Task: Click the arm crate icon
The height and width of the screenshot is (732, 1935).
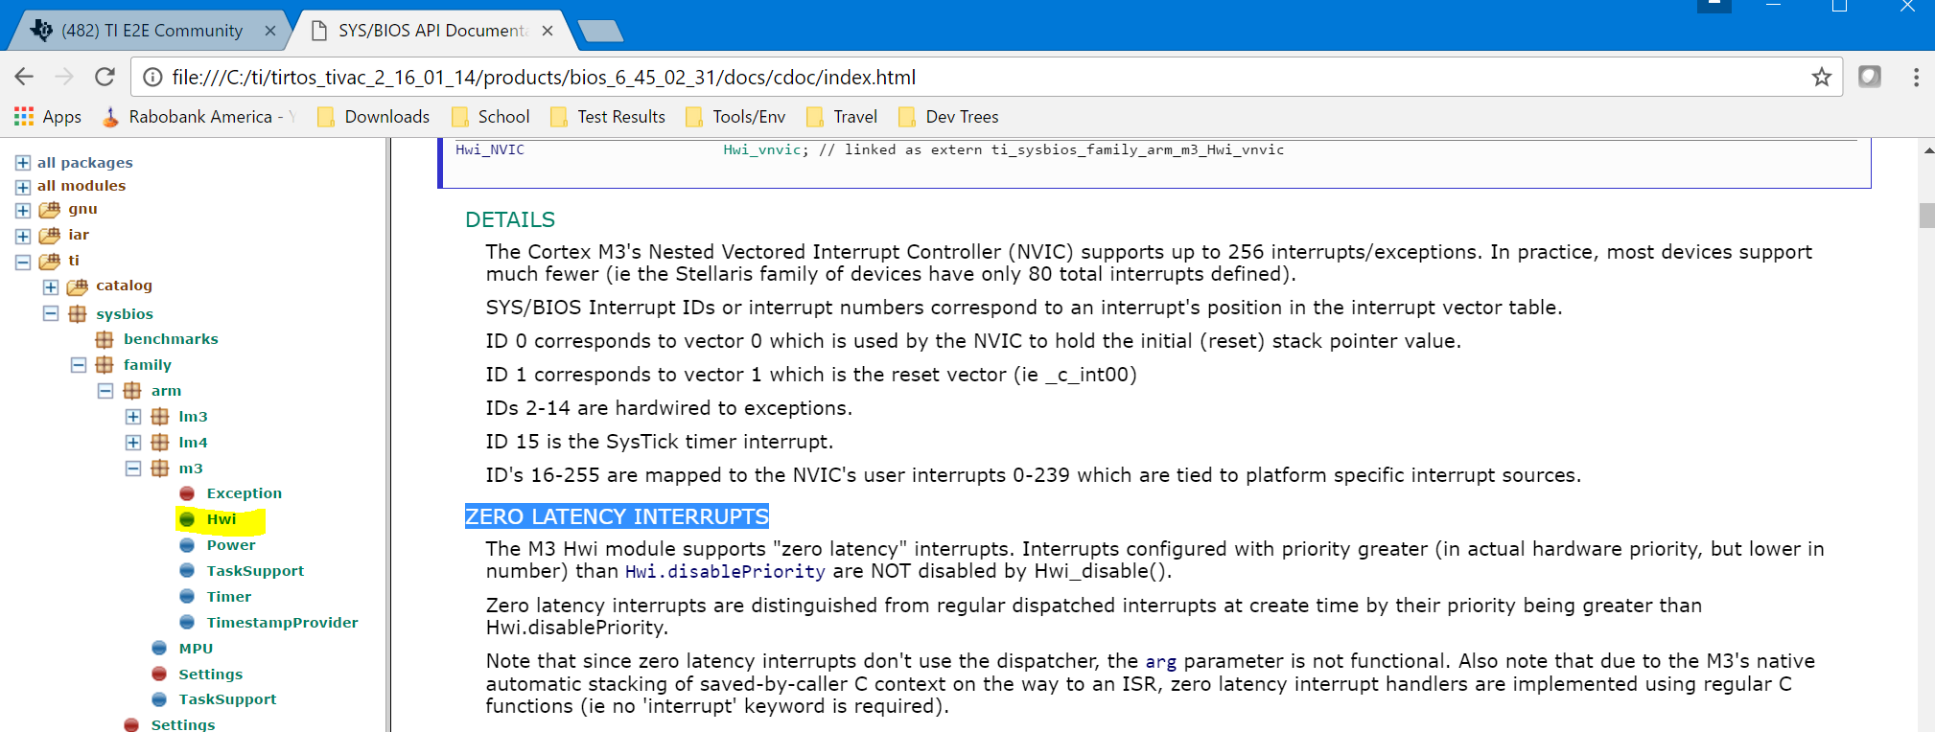Action: 132,390
